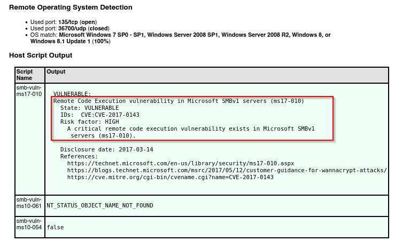Click the Disclosure date 2017-03-14 line
Image resolution: width=410 pixels, height=249 pixels.
click(107, 150)
